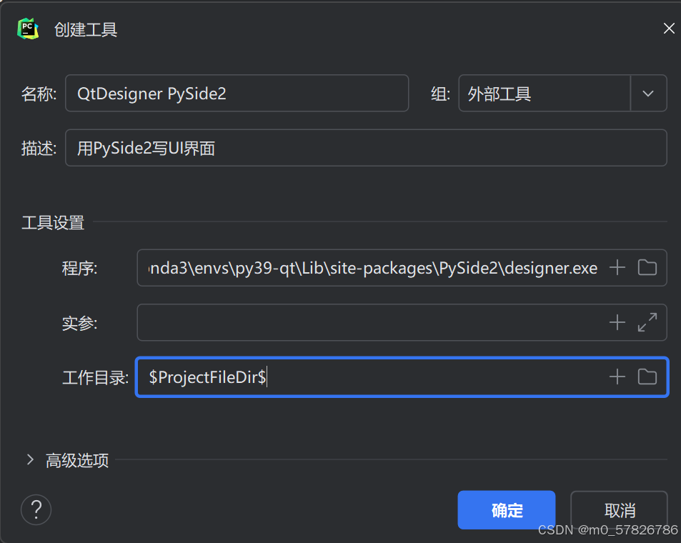
Task: Edit the 名称 field with QtDesigner PySide2
Action: tap(237, 94)
